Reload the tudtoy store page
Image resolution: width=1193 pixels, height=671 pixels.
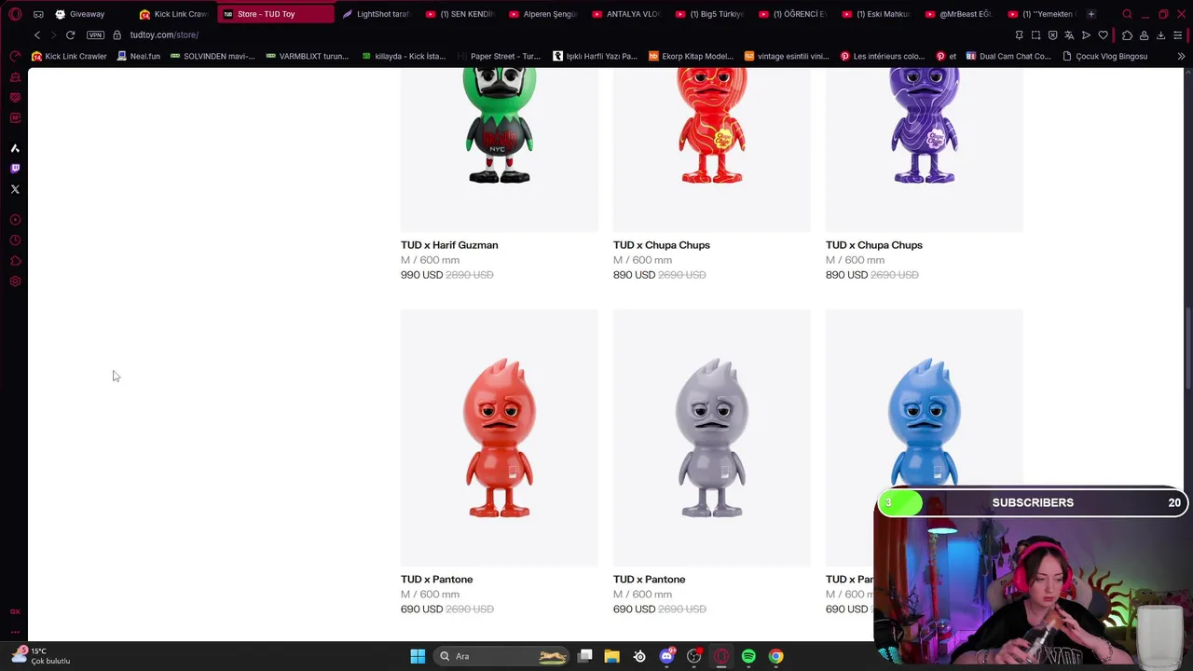click(70, 34)
